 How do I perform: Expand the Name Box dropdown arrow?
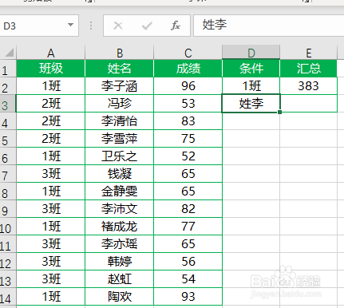click(70, 25)
